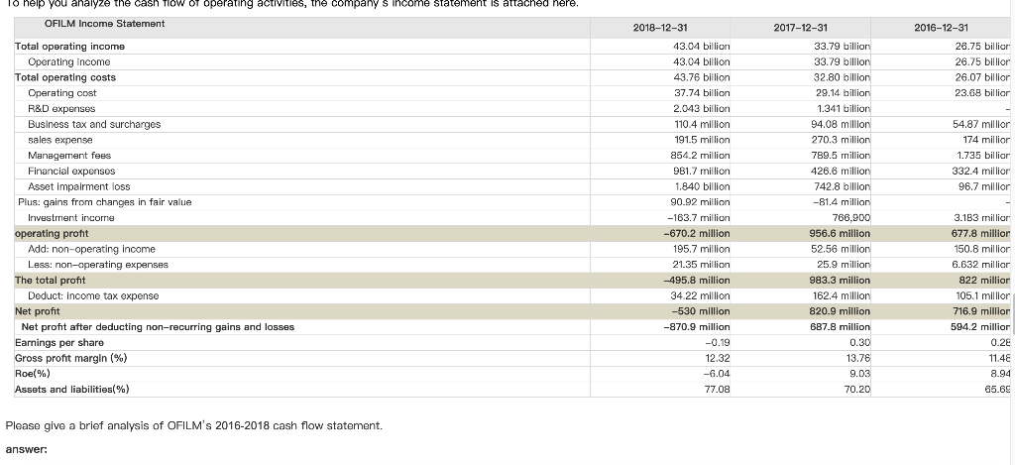
Task: Select the 'Financial expenses' row label
Action: click(71, 171)
